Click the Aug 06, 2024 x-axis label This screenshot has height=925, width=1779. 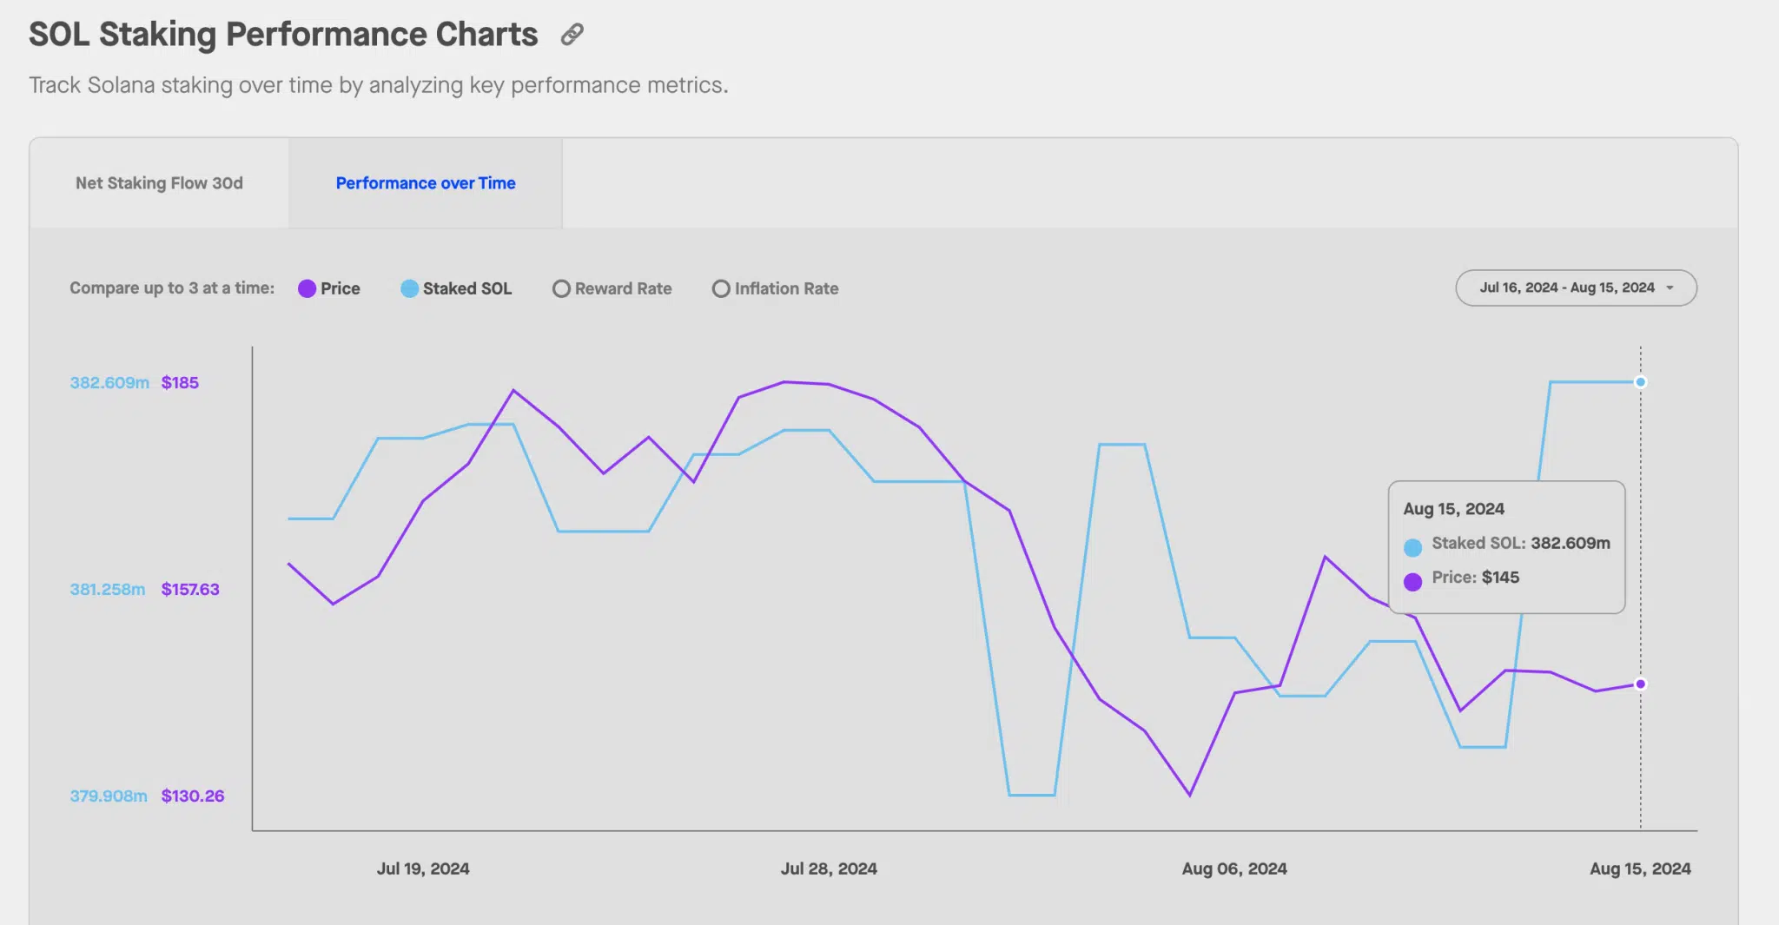1234,869
